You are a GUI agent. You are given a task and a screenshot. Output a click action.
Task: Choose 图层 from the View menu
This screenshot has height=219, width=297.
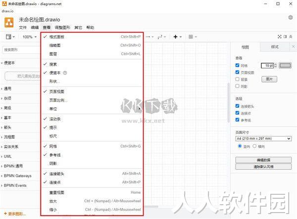point(92,54)
